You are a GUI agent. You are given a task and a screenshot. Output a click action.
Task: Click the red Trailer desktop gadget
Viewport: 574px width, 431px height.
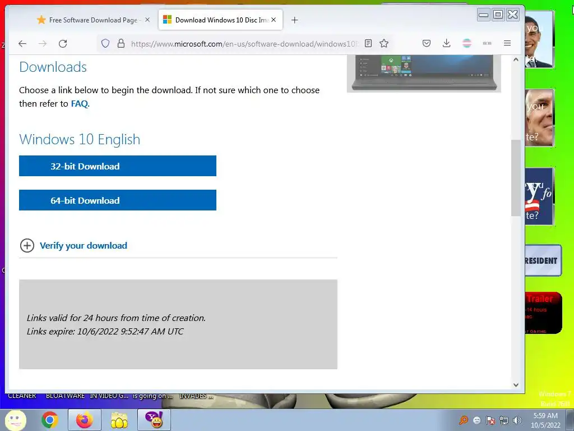click(543, 313)
